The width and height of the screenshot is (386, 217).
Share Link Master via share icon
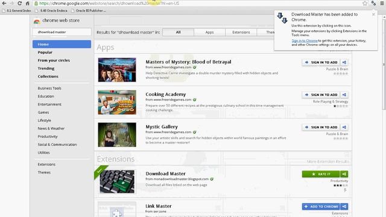(344, 206)
